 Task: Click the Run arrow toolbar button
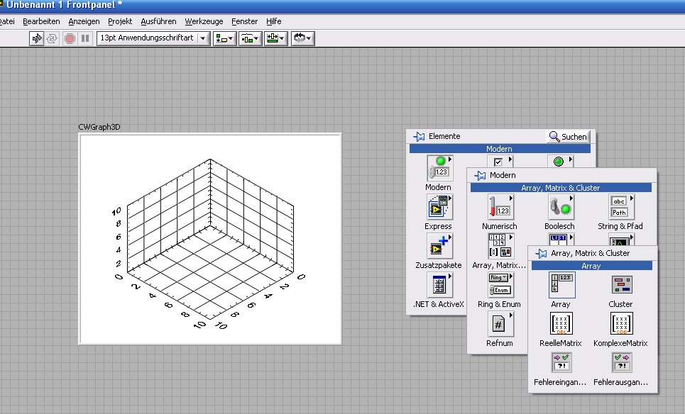37,38
